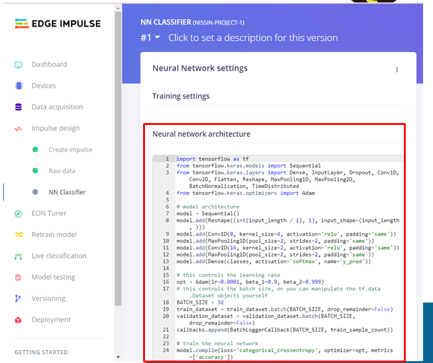The image size is (433, 363).
Task: Click the Devices chip icon
Action: tap(19, 86)
